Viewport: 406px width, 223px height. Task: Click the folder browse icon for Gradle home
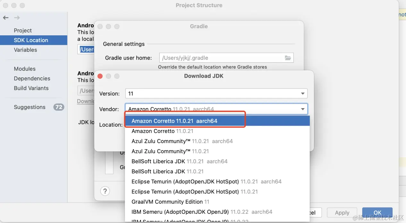(288, 58)
